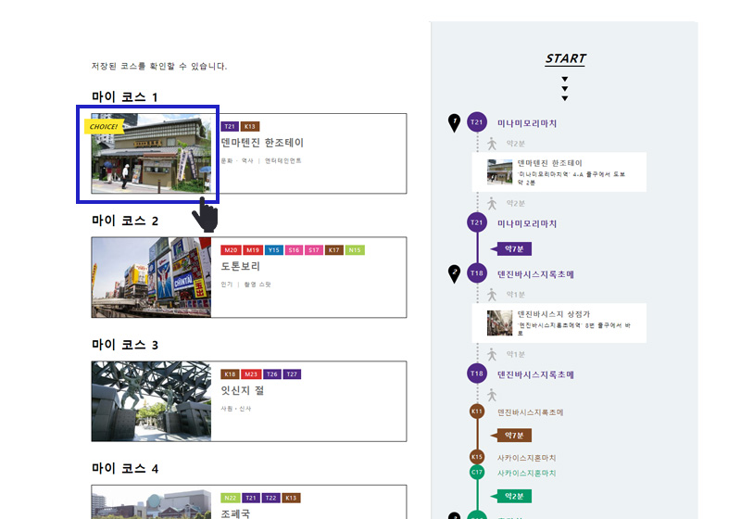
Task: Open the 잇신지 절 course thumbnail
Action: point(151,401)
